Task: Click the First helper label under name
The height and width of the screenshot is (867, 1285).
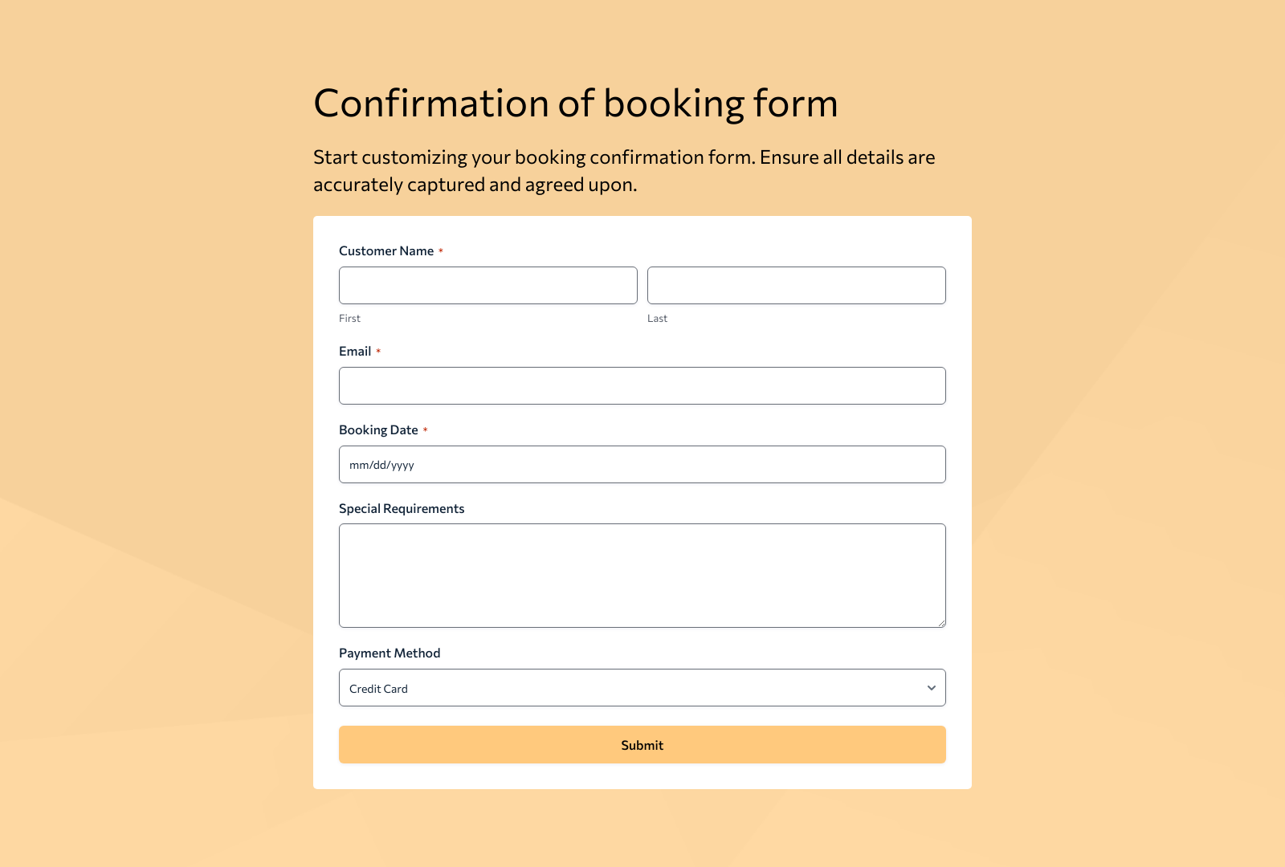Action: pos(349,318)
